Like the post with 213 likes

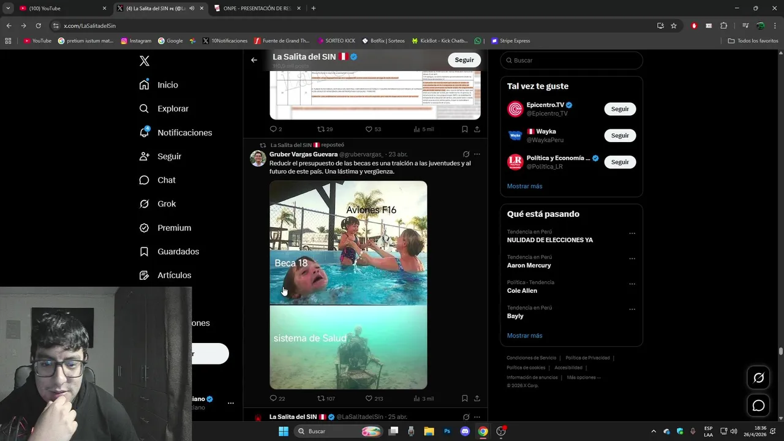pyautogui.click(x=374, y=399)
